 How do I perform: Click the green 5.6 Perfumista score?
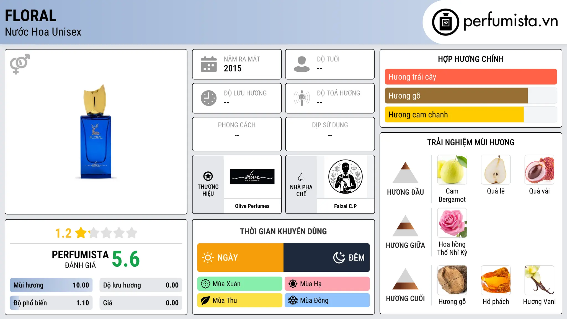tap(126, 259)
